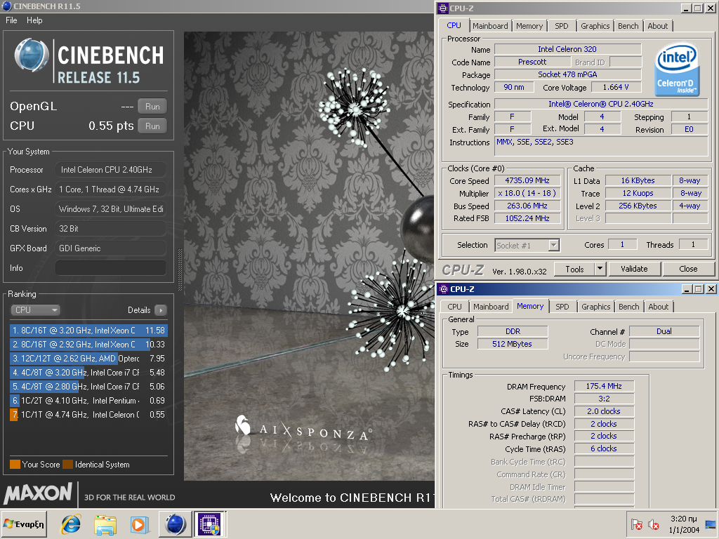Select ranking row 1 Intel Xeon 11.58
The width and height of the screenshot is (719, 539).
88,331
